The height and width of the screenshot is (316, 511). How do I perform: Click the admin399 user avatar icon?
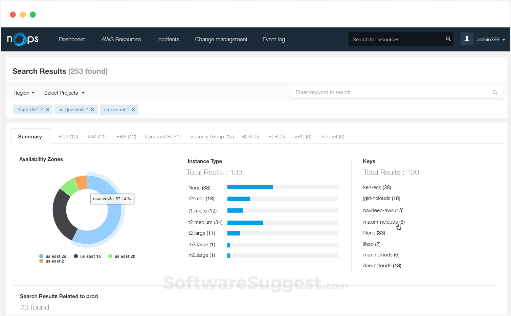pyautogui.click(x=467, y=39)
